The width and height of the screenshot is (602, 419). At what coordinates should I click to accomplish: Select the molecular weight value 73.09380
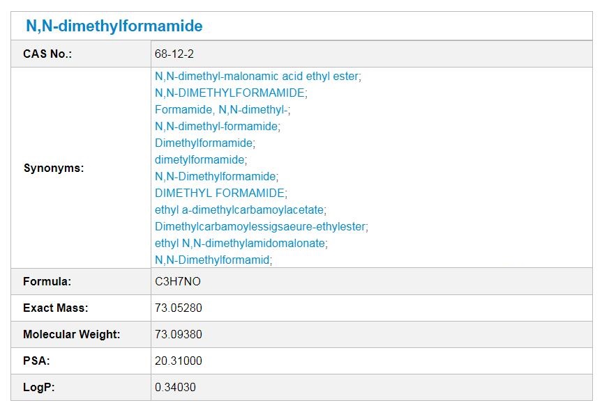[x=178, y=334]
